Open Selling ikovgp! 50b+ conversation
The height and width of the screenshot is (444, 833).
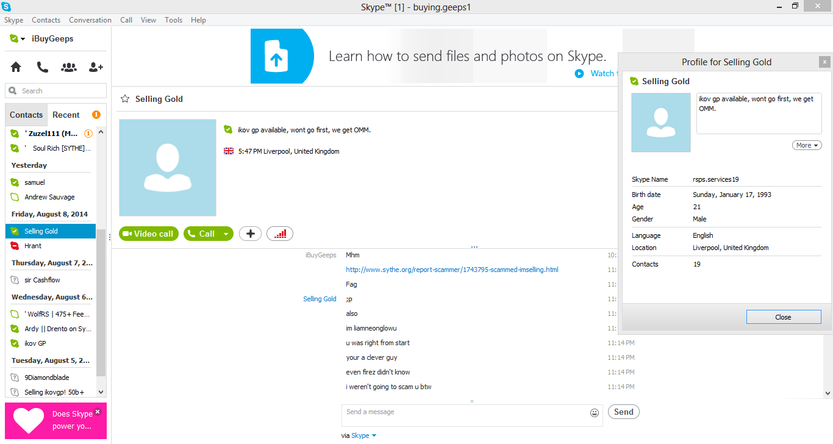[51, 392]
